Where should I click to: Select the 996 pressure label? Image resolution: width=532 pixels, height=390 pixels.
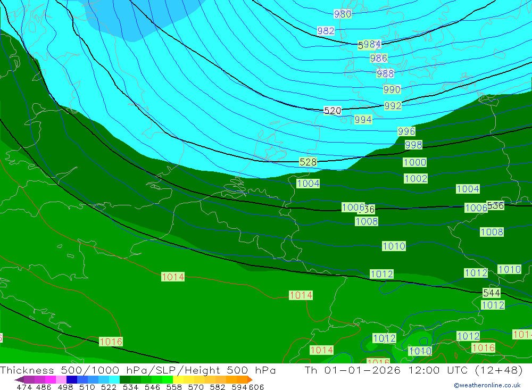pos(406,131)
